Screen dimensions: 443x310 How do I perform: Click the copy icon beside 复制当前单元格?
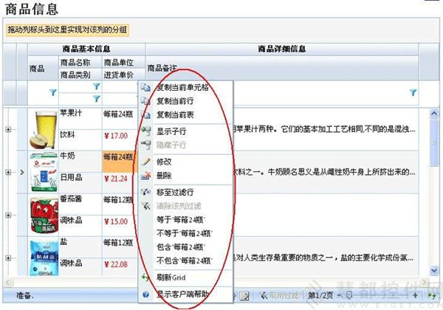[x=145, y=87]
